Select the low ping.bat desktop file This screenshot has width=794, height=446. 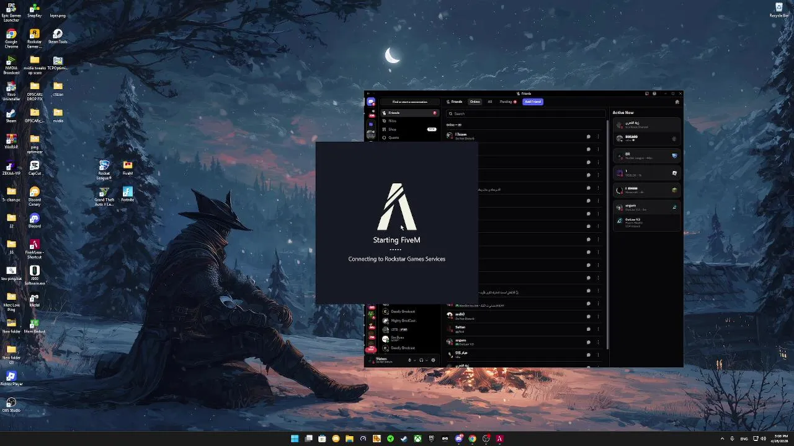[x=11, y=273]
